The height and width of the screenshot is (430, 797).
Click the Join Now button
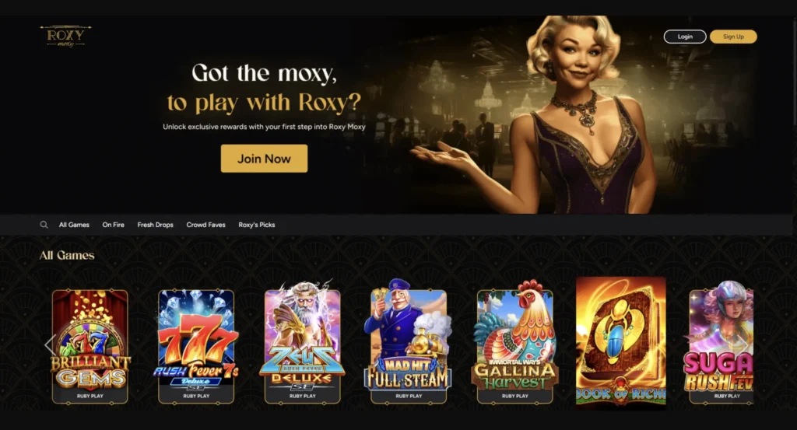(x=265, y=159)
